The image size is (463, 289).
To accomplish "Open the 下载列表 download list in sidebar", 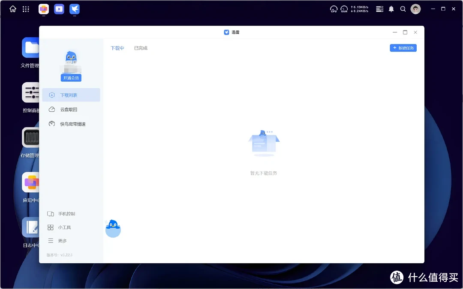I will pos(69,95).
